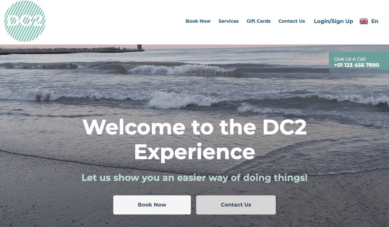Open the En language selector
This screenshot has height=227, width=389.
374,21
